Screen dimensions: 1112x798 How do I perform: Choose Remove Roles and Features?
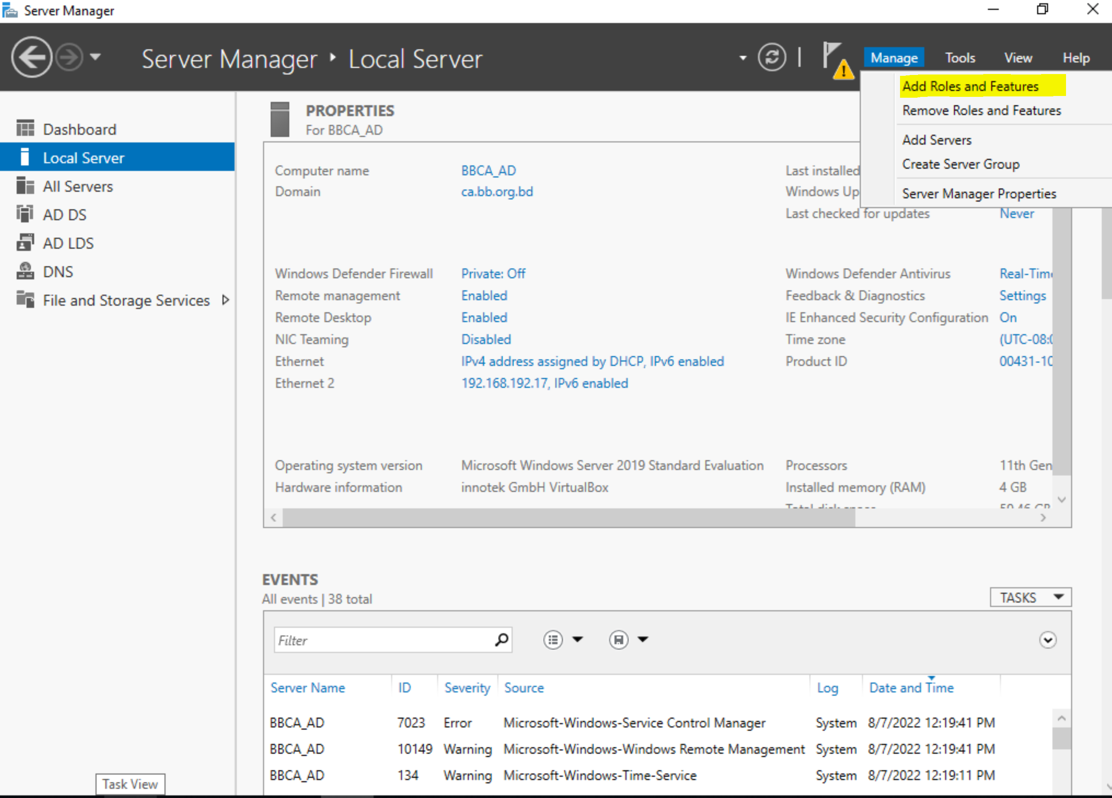(981, 110)
